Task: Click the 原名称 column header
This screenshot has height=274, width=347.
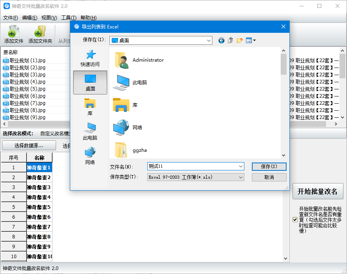Action: point(10,52)
